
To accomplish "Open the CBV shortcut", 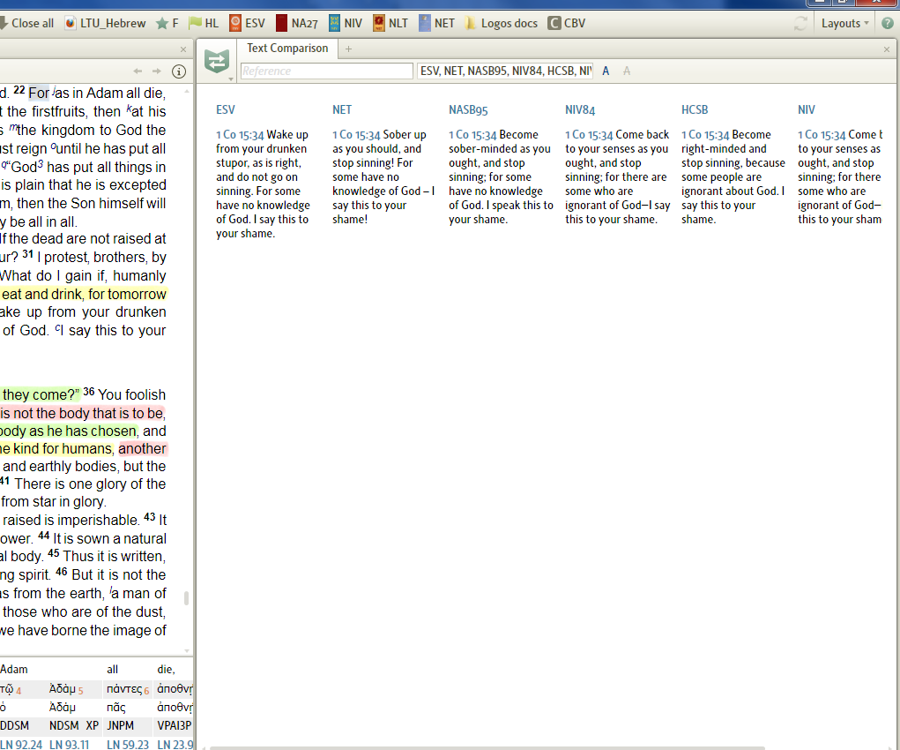I will [567, 24].
